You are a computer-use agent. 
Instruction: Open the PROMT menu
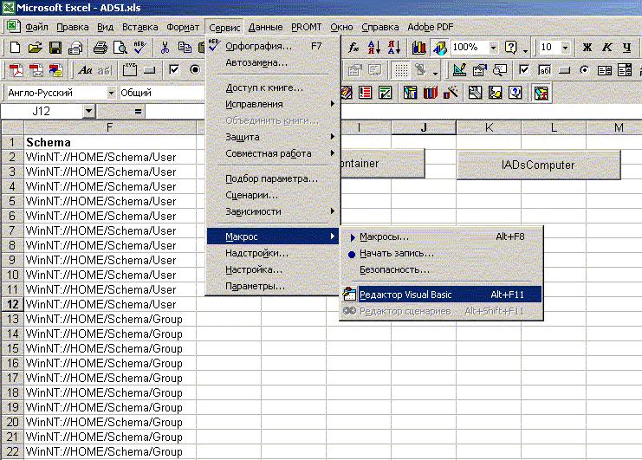[x=306, y=27]
